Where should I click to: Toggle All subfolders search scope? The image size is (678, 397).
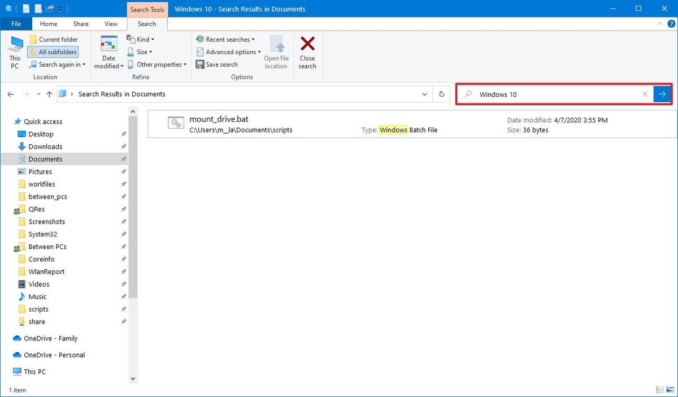[x=53, y=51]
